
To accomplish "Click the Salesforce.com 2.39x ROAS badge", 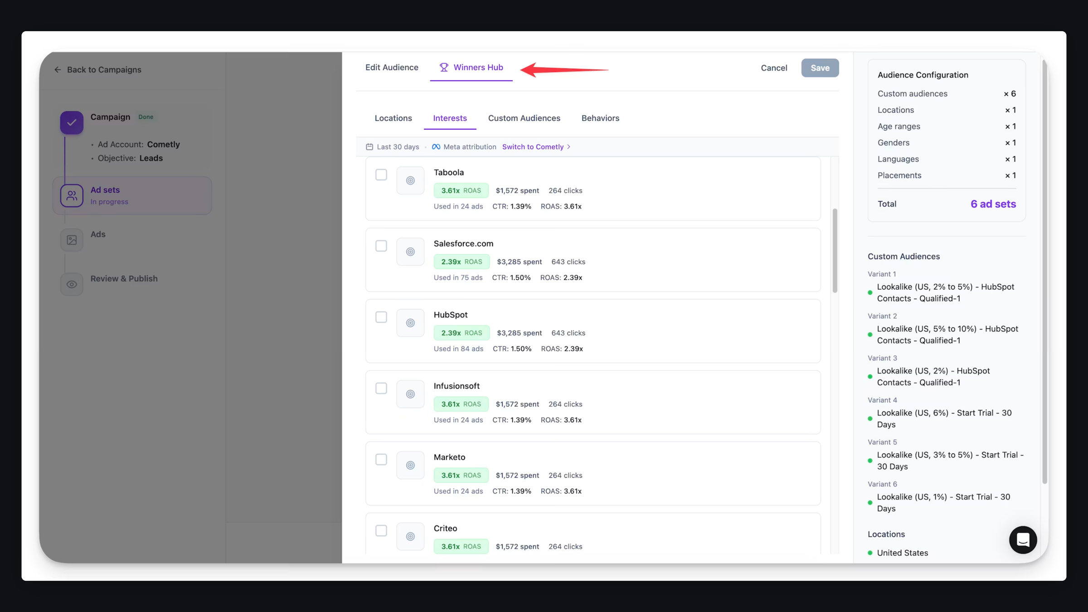I will 461,262.
